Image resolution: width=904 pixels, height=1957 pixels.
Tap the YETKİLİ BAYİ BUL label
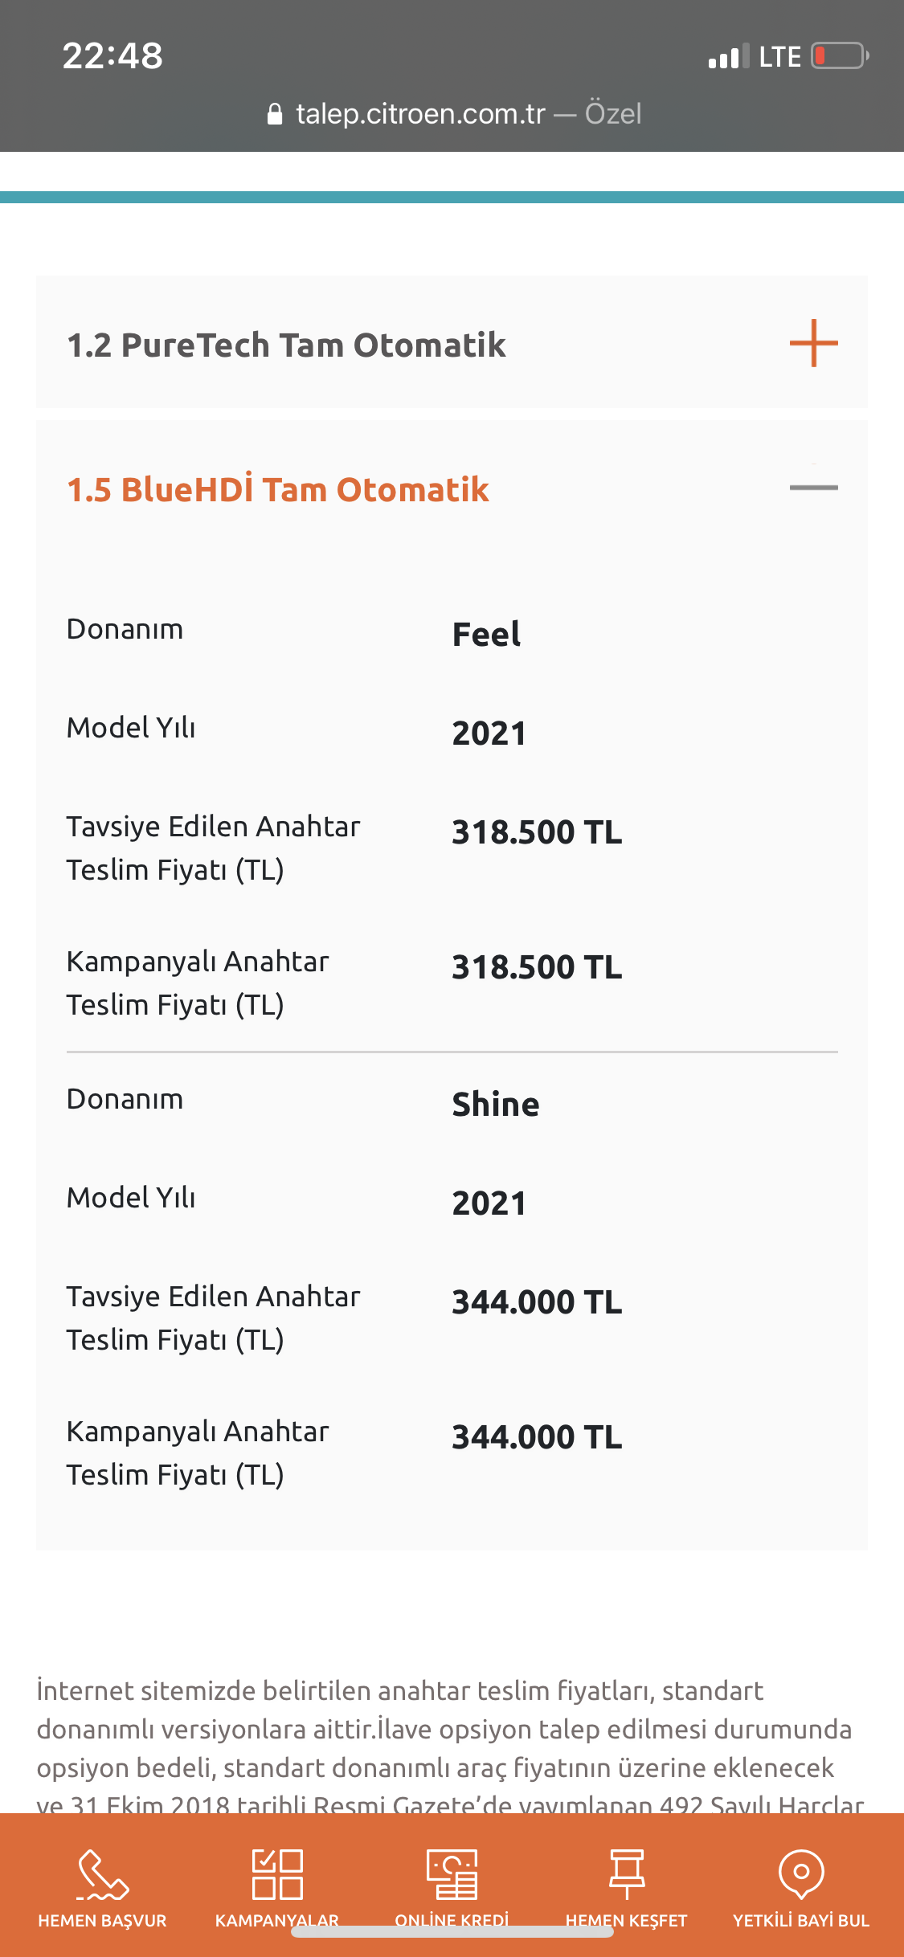(x=801, y=1920)
